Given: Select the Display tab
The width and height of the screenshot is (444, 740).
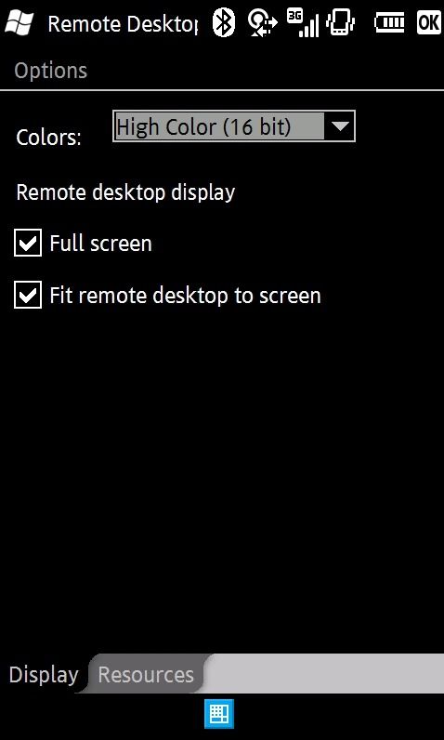Looking at the screenshot, I should point(44,674).
